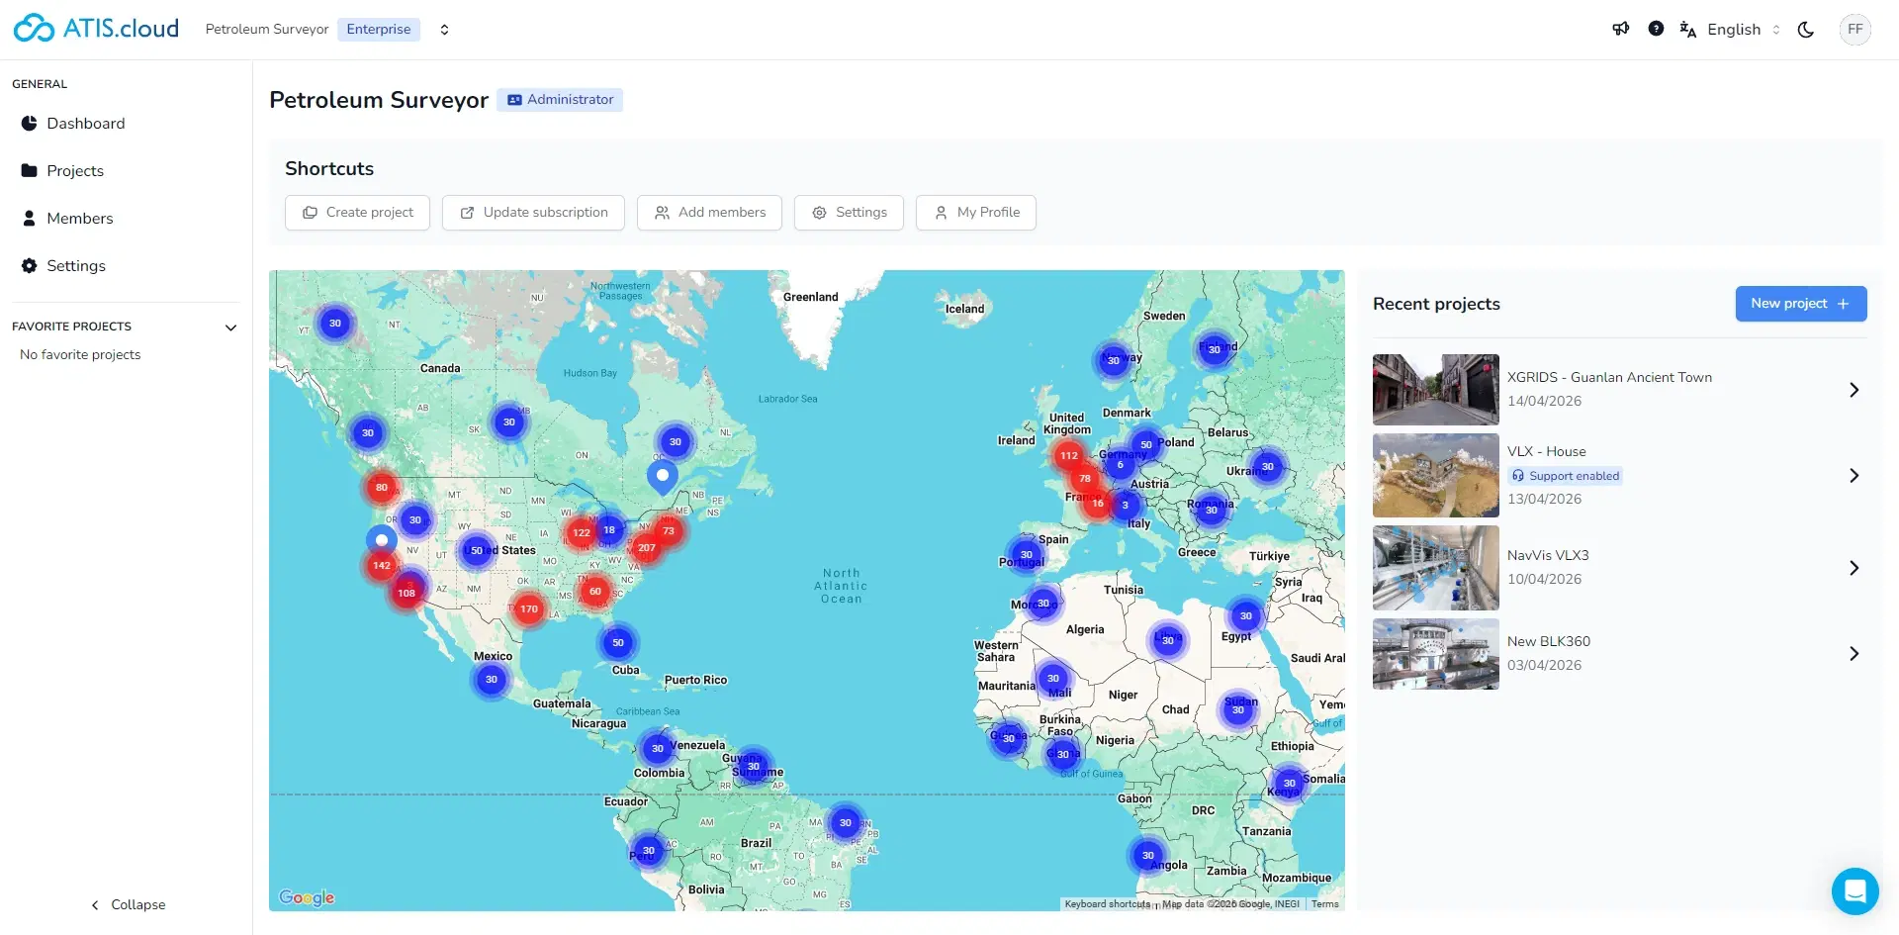Collapse the sidebar
This screenshot has width=1899, height=935.
click(x=127, y=904)
